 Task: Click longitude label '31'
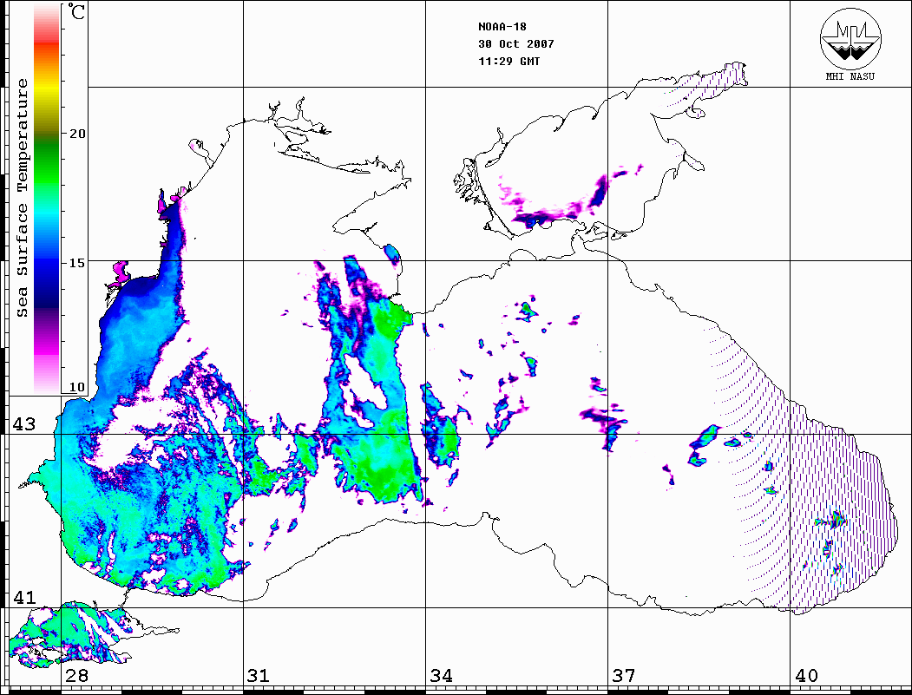(x=259, y=676)
